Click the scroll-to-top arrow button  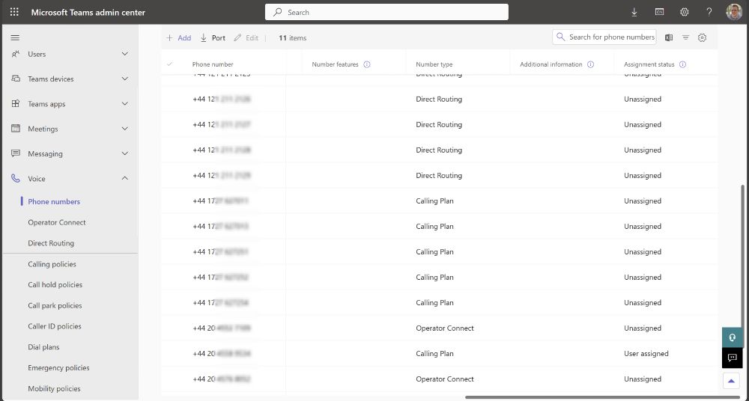(731, 381)
